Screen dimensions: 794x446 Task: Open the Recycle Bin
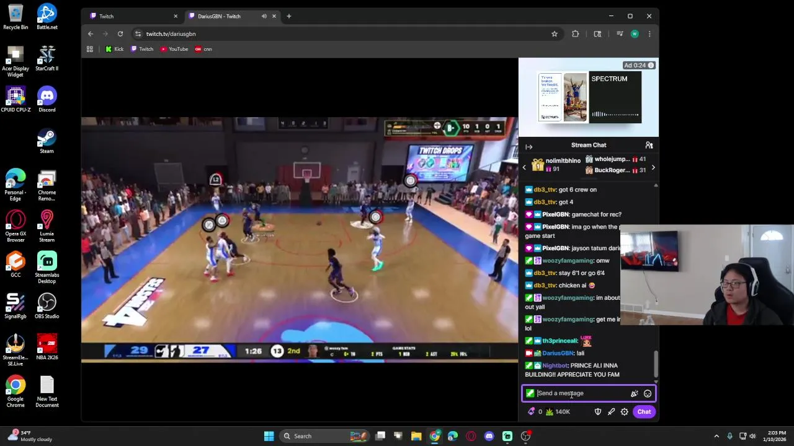point(16,17)
